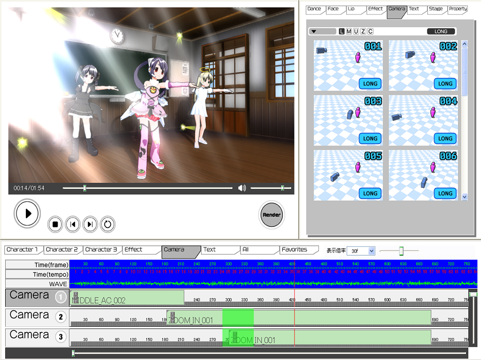The width and height of the screenshot is (481, 360).
Task: Click the round Render button
Action: [x=272, y=215]
